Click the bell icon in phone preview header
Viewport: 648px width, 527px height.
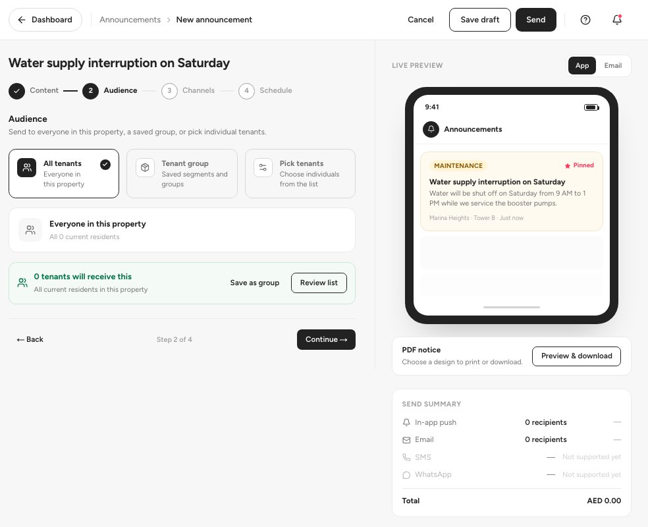click(x=431, y=129)
